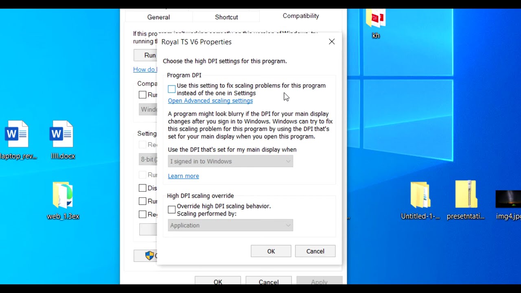
Task: Open the 8-bit color mode dropdown
Action: pyautogui.click(x=148, y=160)
